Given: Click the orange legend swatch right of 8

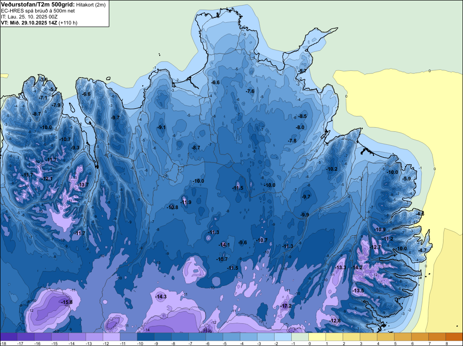Looking at the screenshot, I should tap(454, 337).
